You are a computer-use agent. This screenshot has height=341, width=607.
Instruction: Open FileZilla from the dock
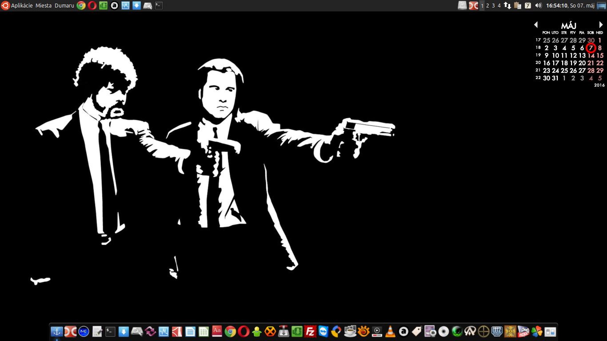(310, 331)
